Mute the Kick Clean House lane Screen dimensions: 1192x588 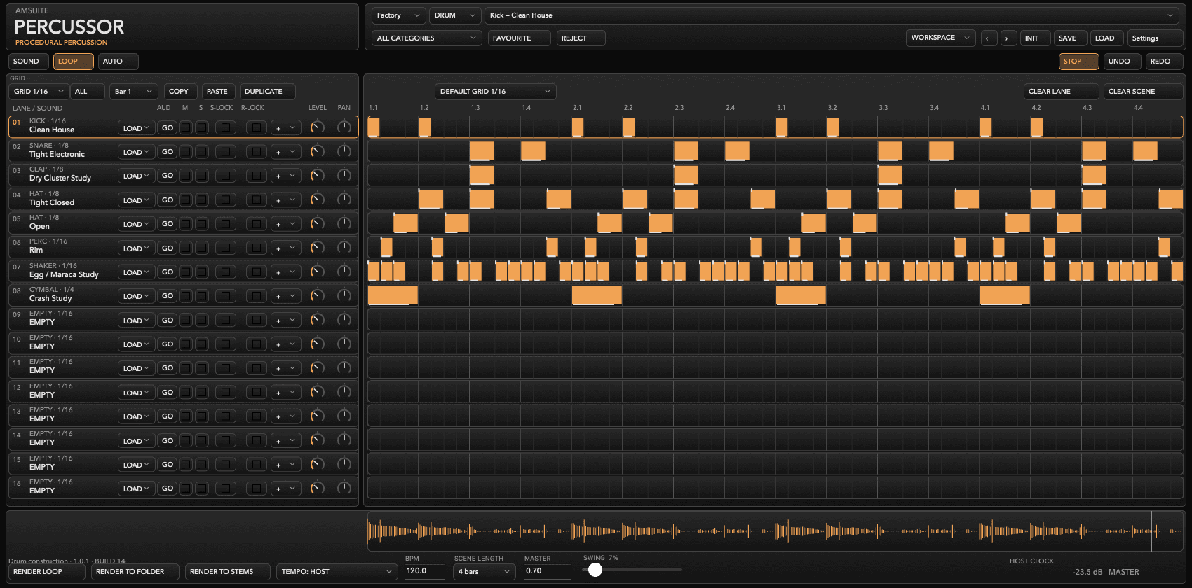[186, 127]
